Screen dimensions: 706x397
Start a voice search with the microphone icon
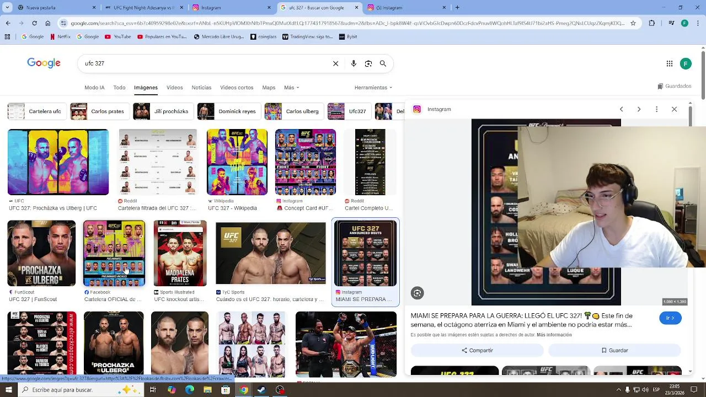point(354,63)
